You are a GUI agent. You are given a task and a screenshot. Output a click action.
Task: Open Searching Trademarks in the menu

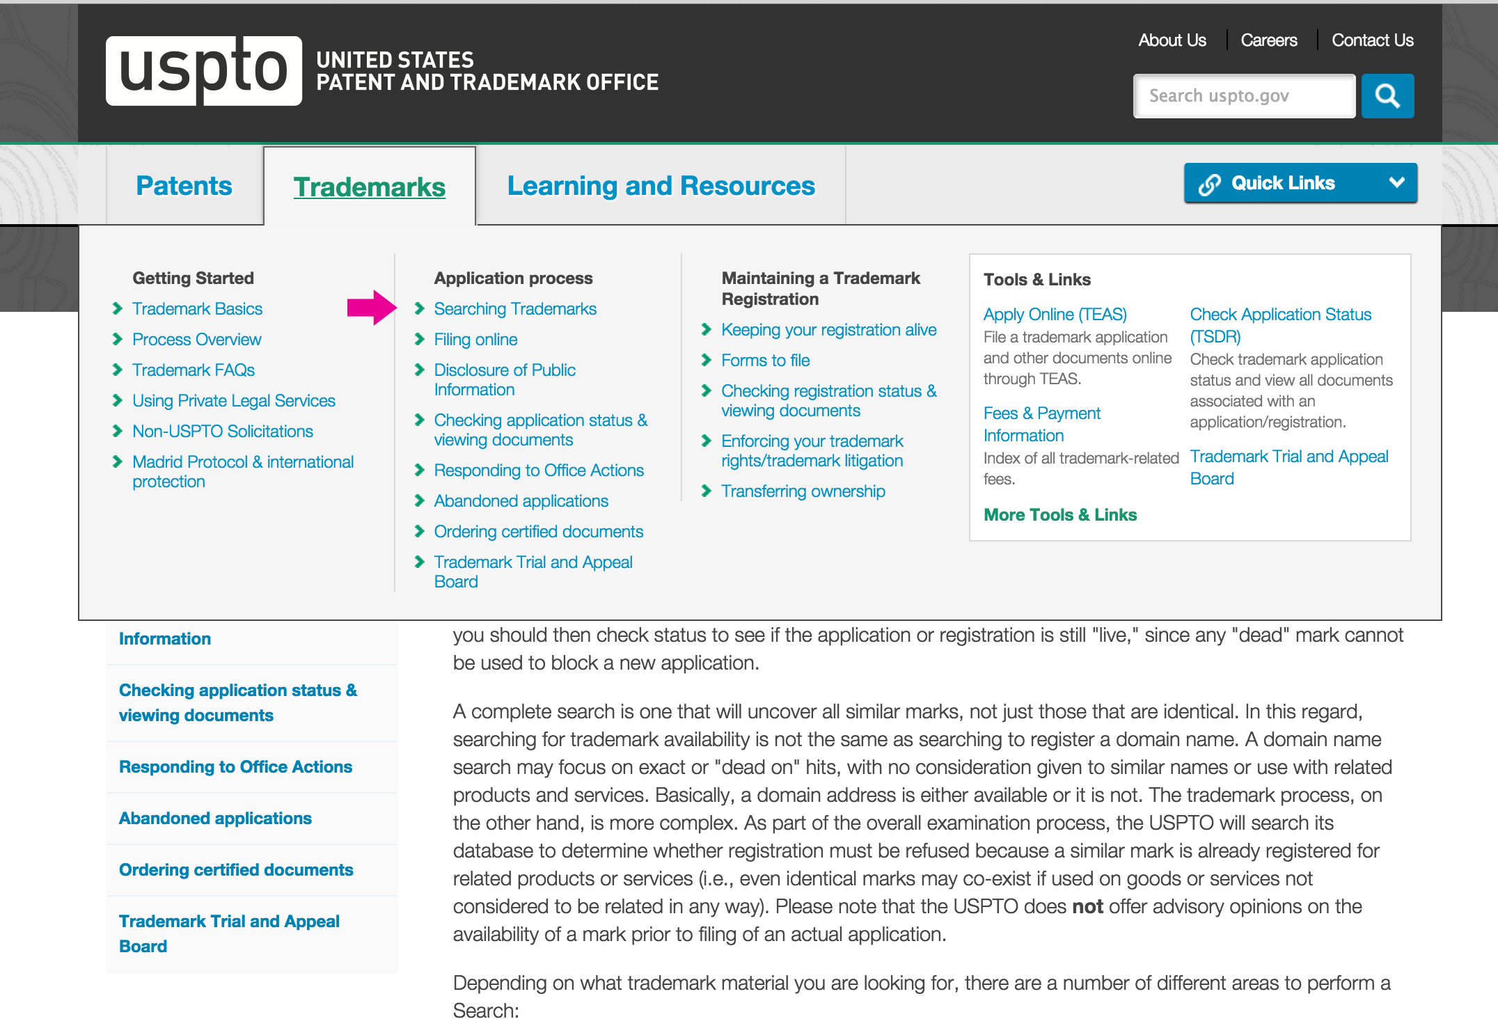point(515,309)
